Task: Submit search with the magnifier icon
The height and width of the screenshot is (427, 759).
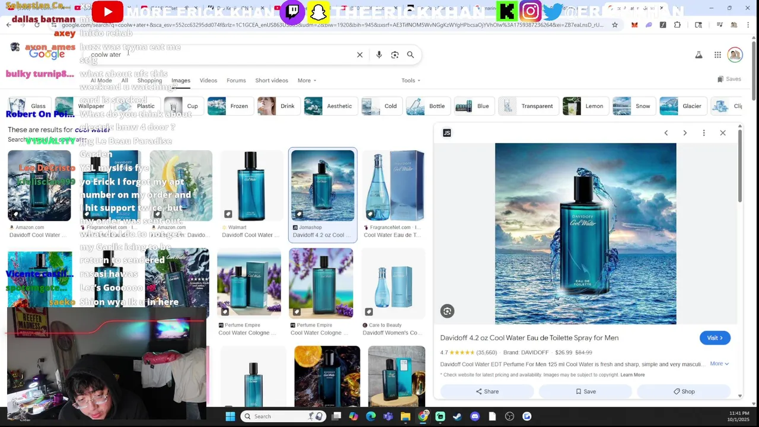Action: tap(410, 55)
